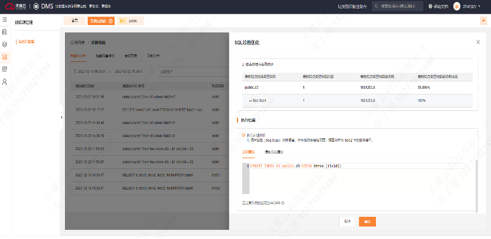Screen dimensions: 491x239
Task: Collapse the left navigation menu icon
Action: coord(5,19)
